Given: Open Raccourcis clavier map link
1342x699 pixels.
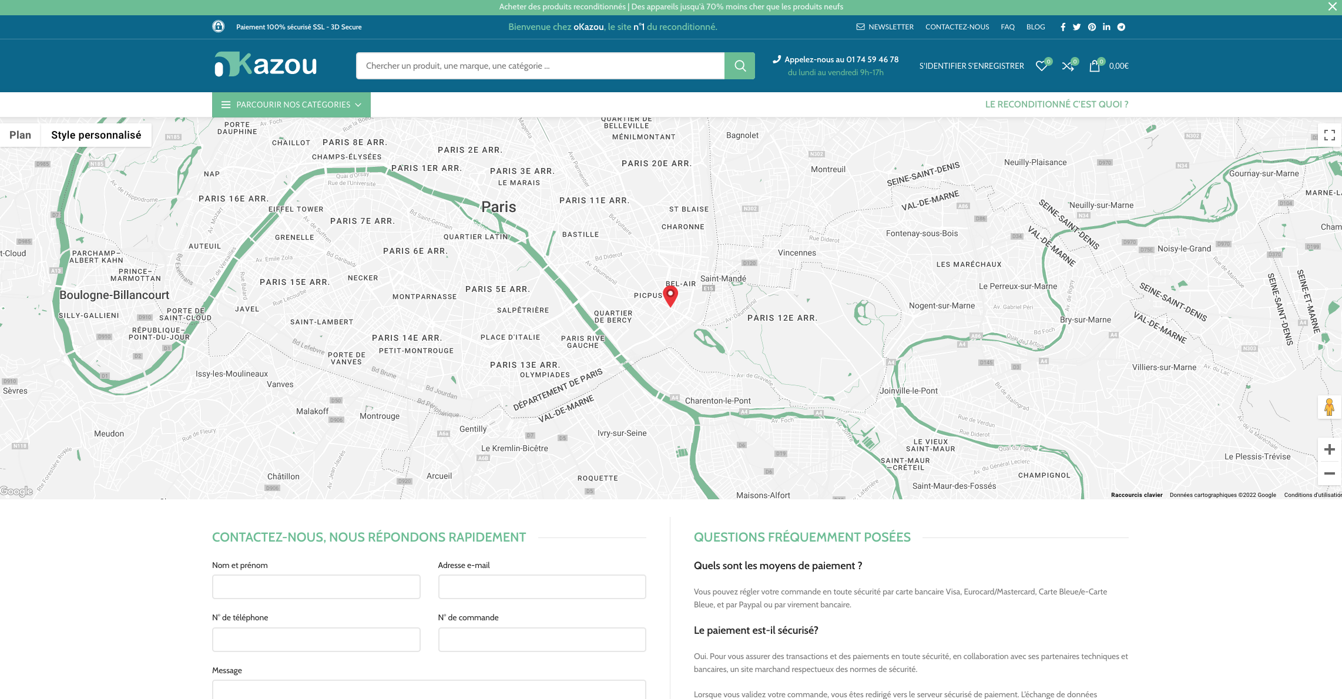Looking at the screenshot, I should coord(1136,495).
